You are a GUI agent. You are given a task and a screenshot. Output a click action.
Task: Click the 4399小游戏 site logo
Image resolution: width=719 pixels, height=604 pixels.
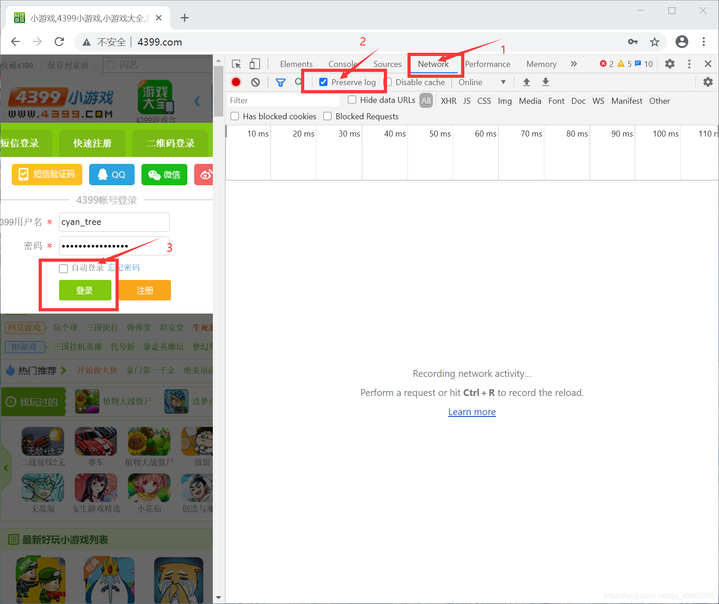pos(61,103)
